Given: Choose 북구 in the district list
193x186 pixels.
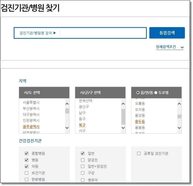Looking at the screenshot, I should (x=82, y=125).
